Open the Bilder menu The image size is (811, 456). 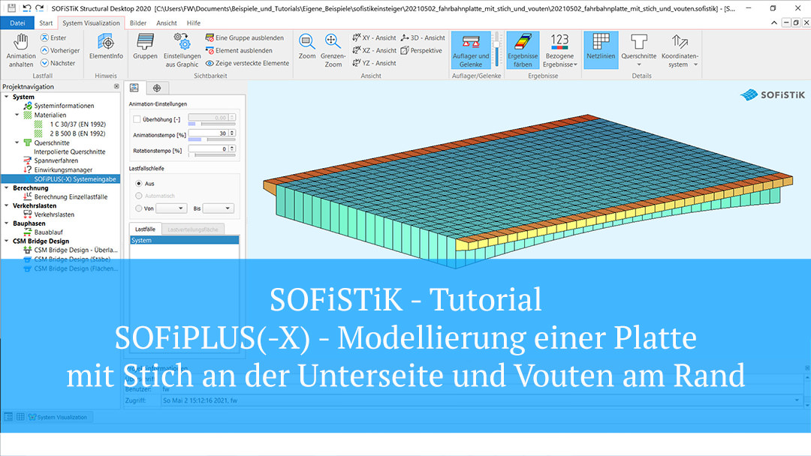click(139, 22)
